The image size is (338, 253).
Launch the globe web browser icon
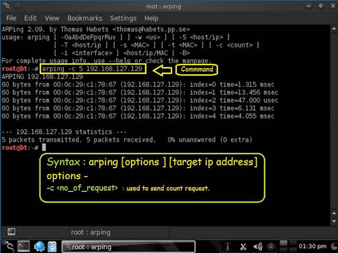click(39, 247)
